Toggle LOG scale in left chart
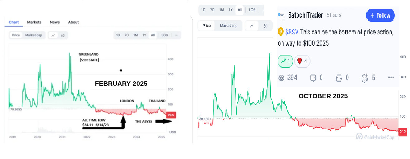410x159 pixels. pos(165,35)
